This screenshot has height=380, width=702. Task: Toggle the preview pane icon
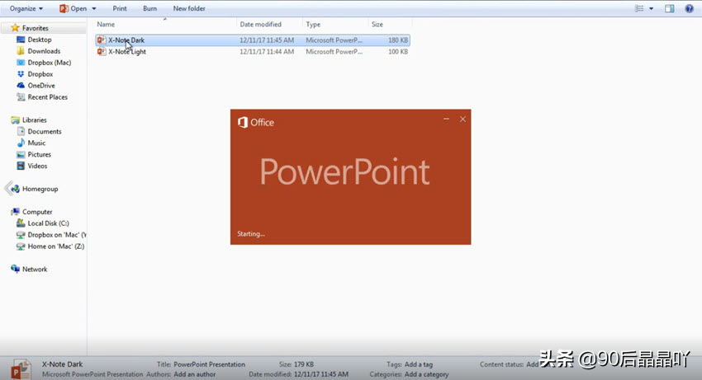[669, 8]
